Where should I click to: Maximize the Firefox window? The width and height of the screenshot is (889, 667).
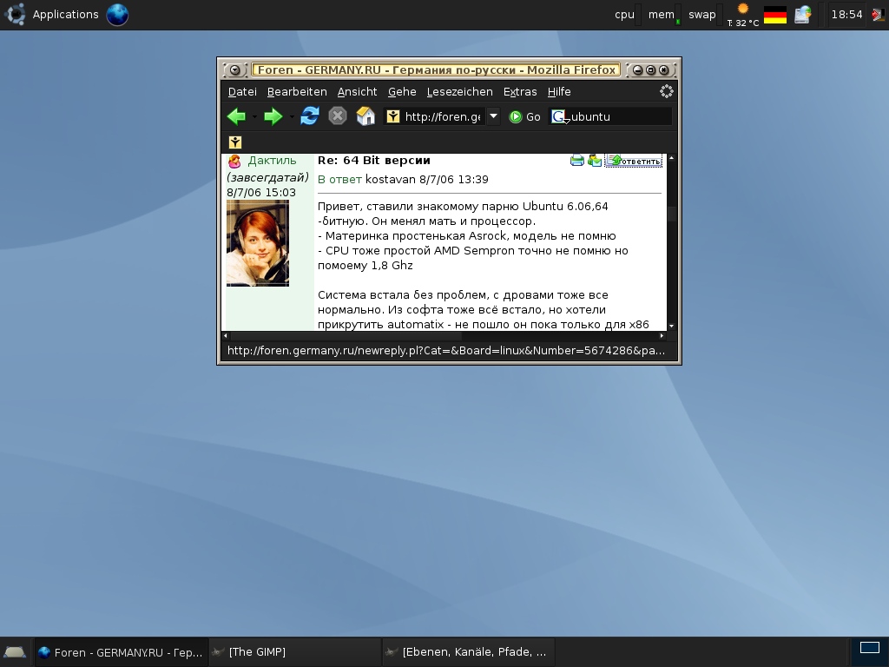point(651,70)
